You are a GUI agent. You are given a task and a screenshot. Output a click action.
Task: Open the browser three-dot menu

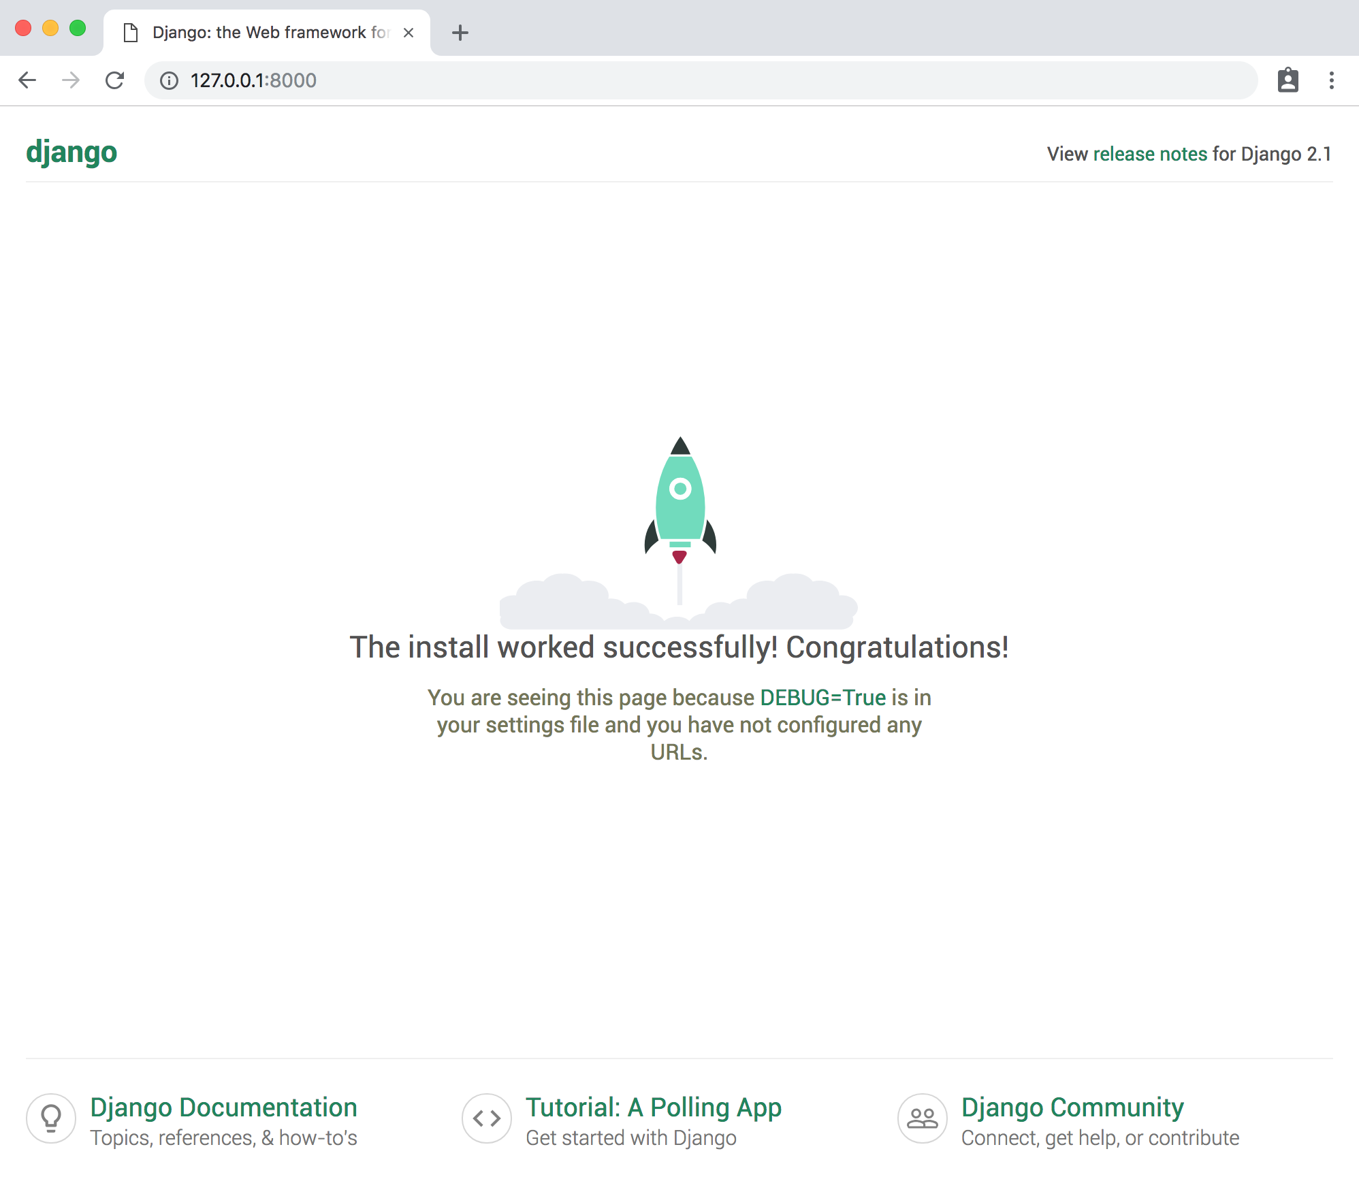pos(1331,80)
